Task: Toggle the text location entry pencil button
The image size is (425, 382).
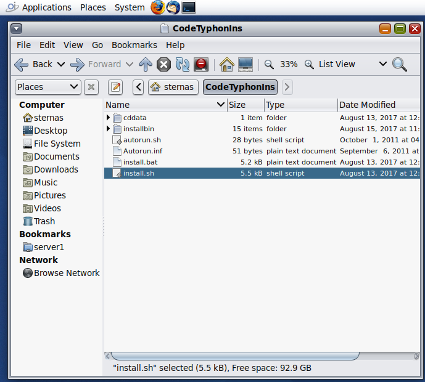Action: tap(115, 87)
